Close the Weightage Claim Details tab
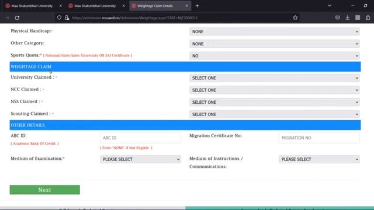Image resolution: width=374 pixels, height=210 pixels. (187, 6)
